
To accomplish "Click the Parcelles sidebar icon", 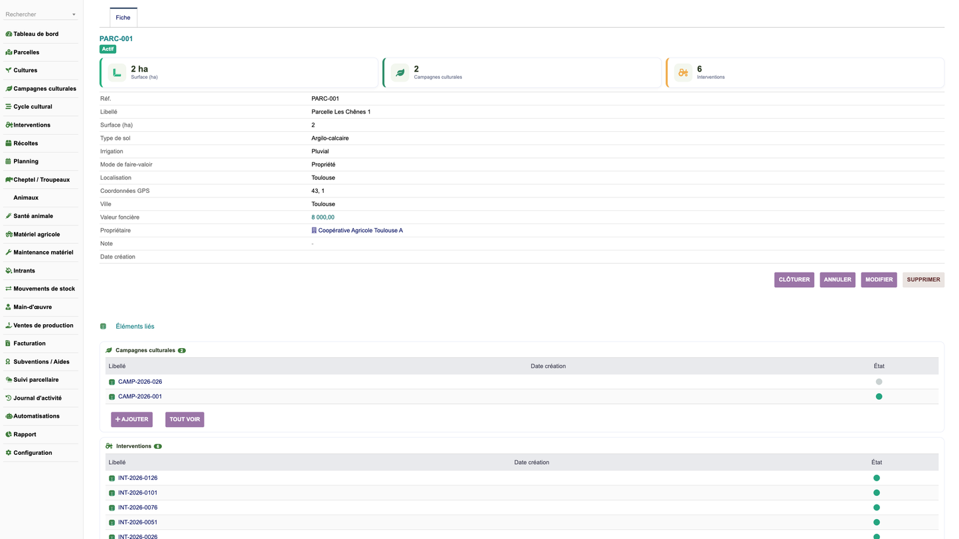I will [9, 52].
